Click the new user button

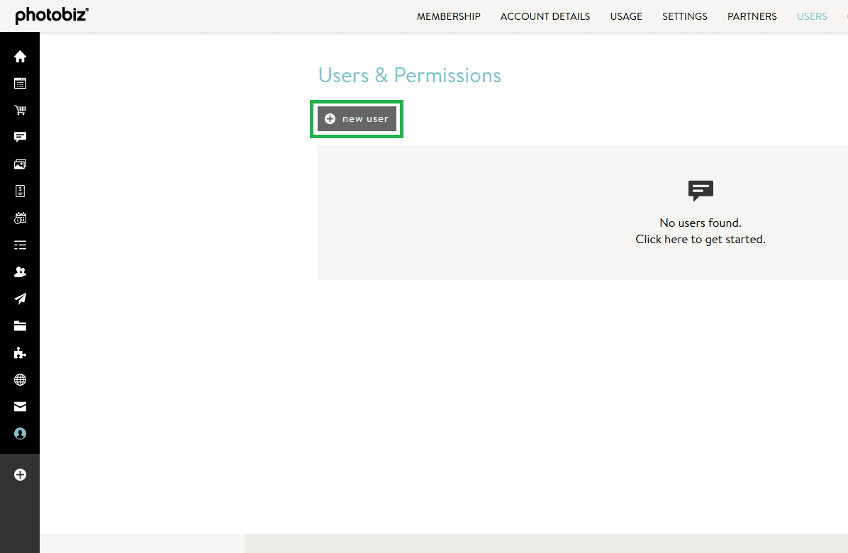pyautogui.click(x=357, y=118)
